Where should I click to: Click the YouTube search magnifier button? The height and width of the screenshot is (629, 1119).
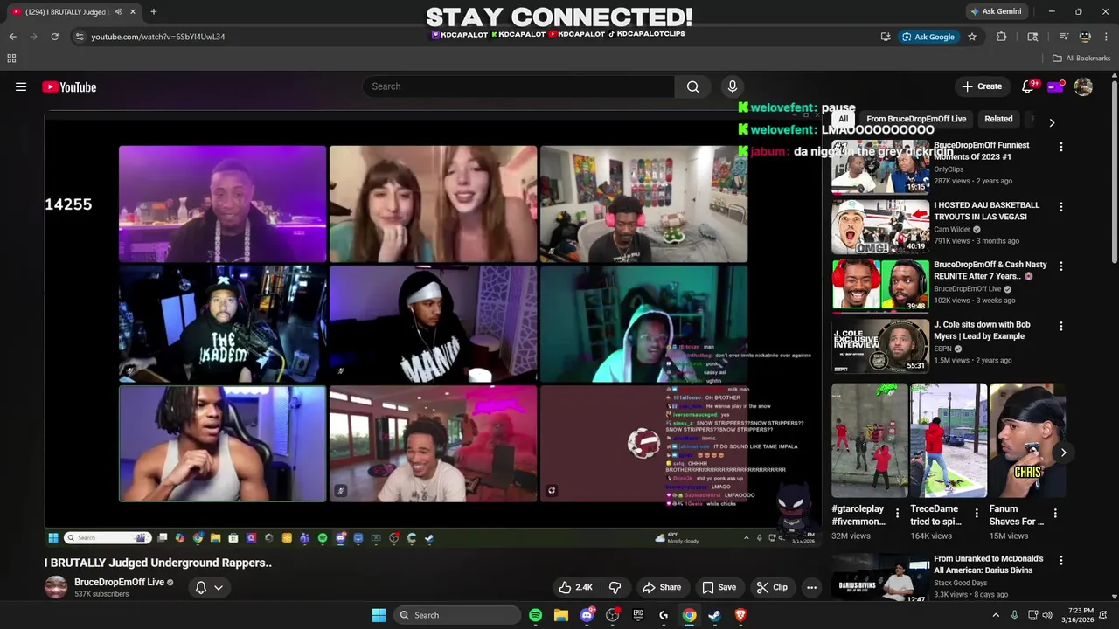[x=692, y=86]
